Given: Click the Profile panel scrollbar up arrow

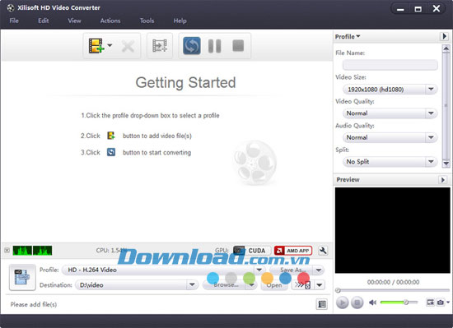Looking at the screenshot, I should pyautogui.click(x=446, y=49).
